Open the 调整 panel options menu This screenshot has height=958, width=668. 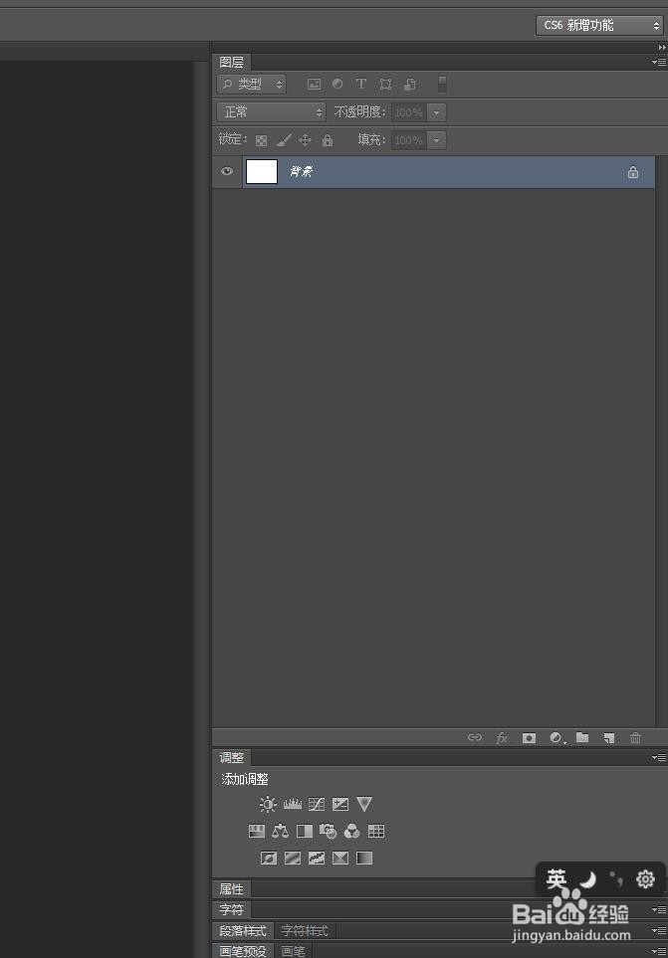[x=659, y=758]
